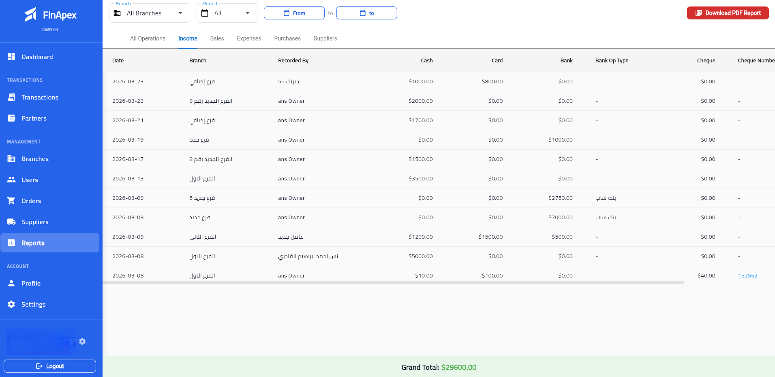Click the FinApex logo icon

[x=30, y=15]
